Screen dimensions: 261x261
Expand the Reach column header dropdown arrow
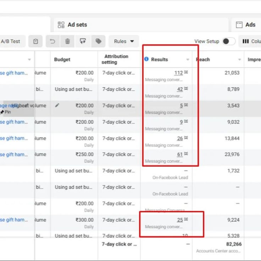[240, 60]
